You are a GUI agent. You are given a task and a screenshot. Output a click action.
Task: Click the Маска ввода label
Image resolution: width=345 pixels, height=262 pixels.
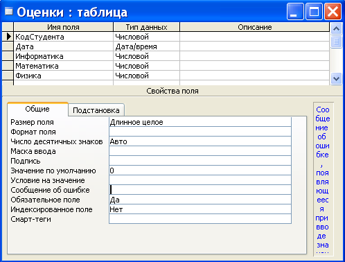[33, 151]
